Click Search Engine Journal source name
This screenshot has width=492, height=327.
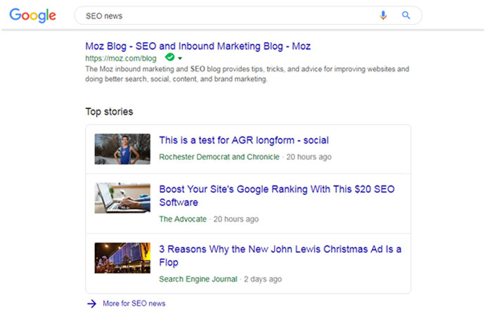[198, 279]
